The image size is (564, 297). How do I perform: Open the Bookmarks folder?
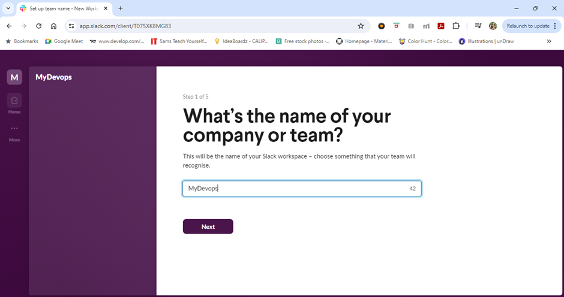pos(22,41)
